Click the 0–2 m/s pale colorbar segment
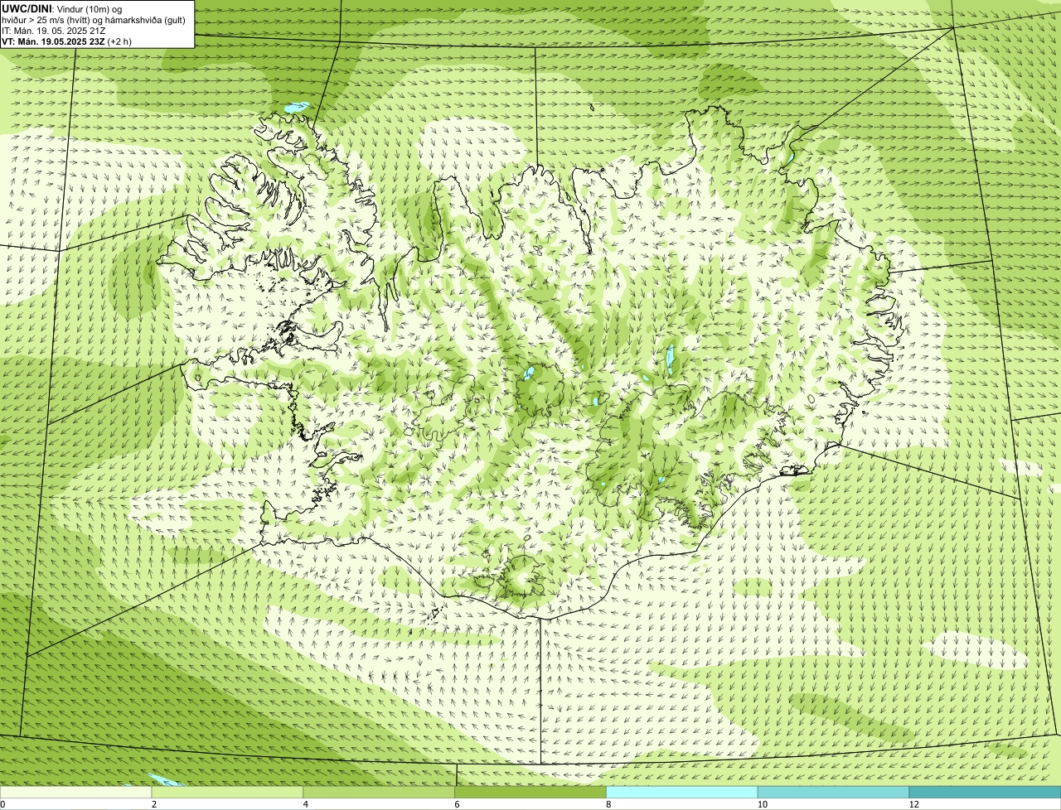Viewport: 1061px width, 810px height. click(76, 793)
